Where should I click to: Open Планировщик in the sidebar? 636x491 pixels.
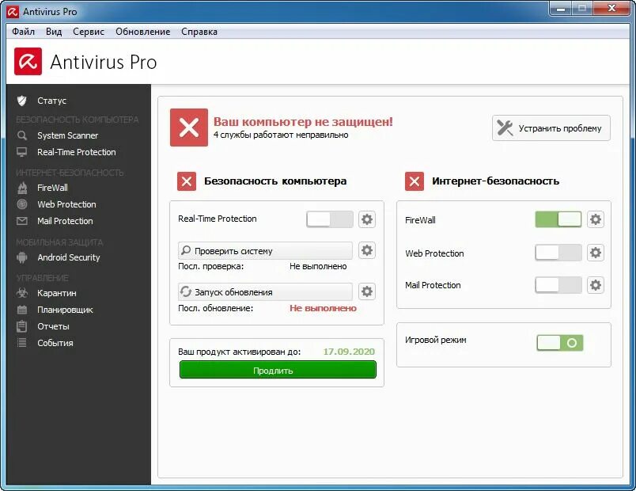(65, 310)
